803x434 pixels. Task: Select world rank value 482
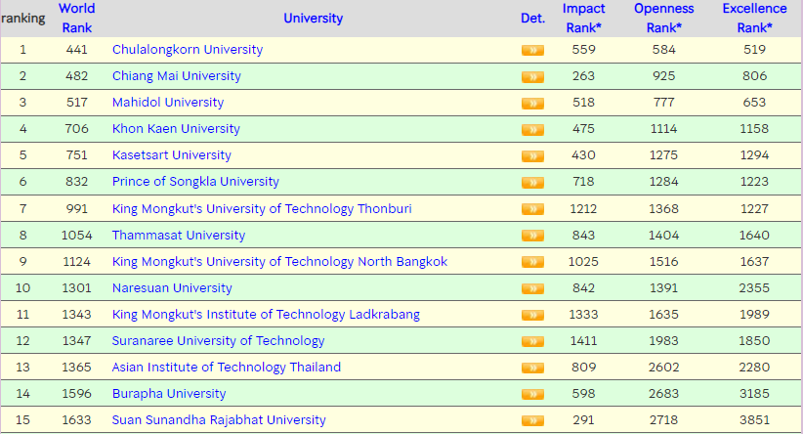tap(77, 76)
